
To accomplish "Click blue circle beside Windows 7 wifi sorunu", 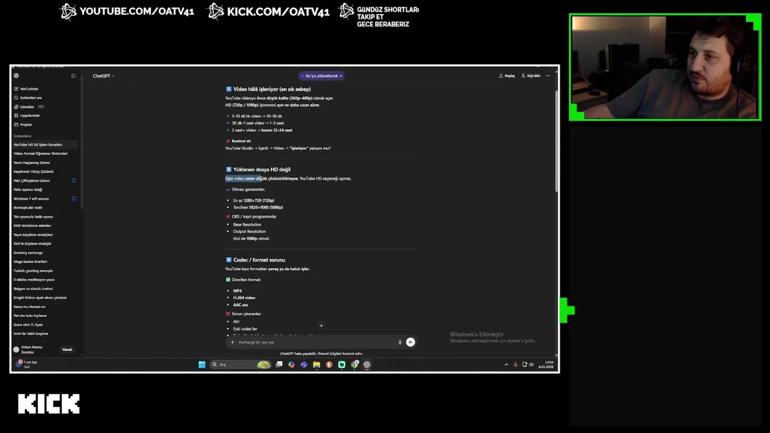I will 74,198.
